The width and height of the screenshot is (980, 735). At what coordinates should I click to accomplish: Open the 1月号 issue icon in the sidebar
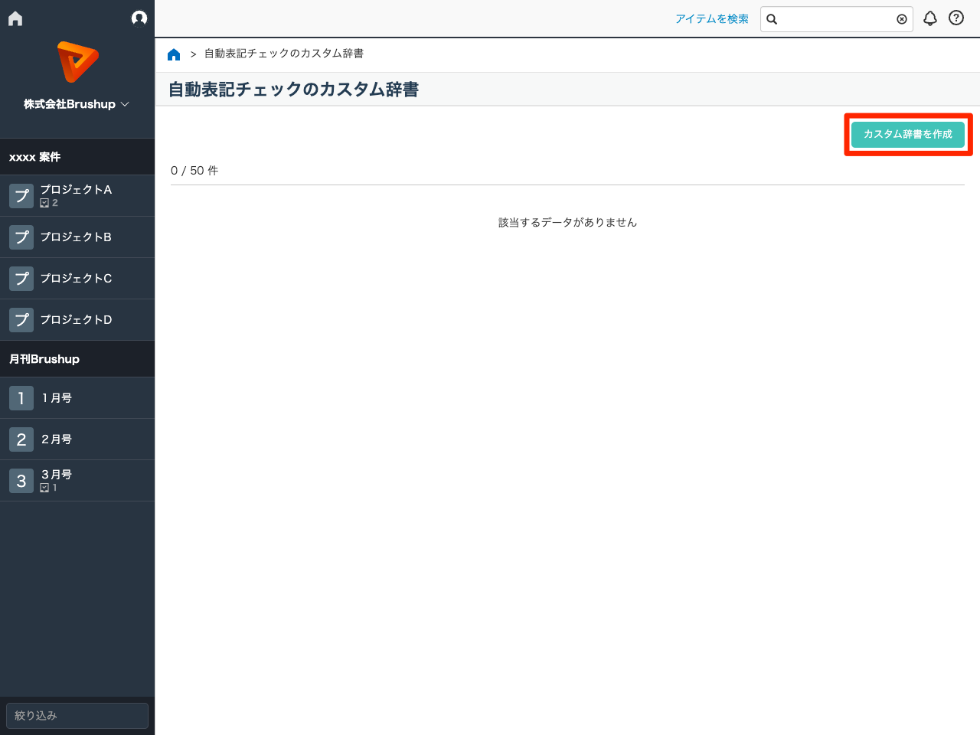(x=21, y=397)
